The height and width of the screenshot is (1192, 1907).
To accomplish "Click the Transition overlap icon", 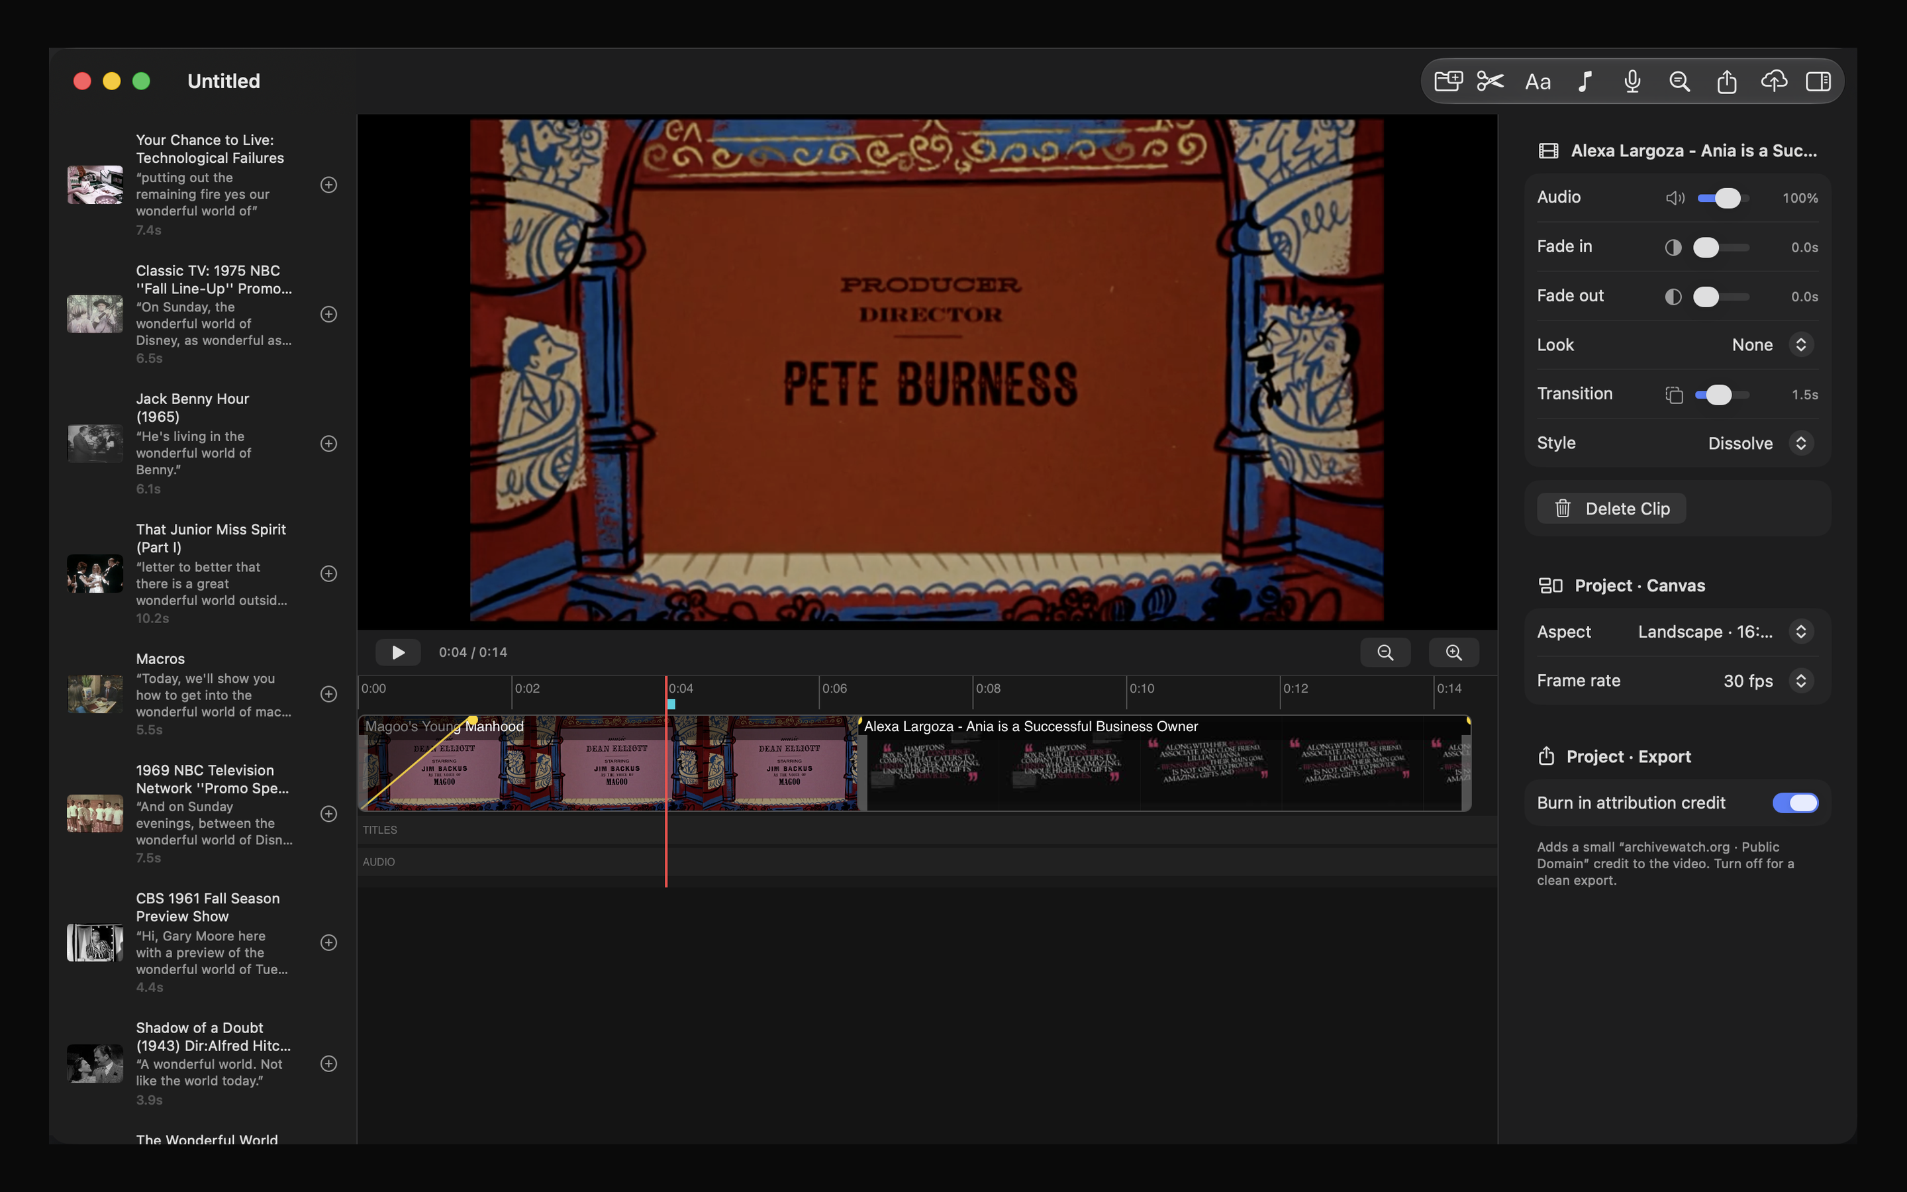I will (1674, 395).
